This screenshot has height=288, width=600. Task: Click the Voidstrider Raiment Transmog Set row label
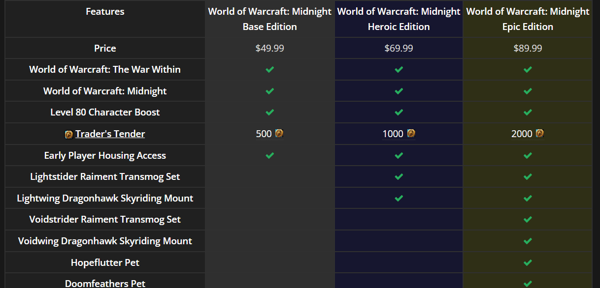[105, 219]
